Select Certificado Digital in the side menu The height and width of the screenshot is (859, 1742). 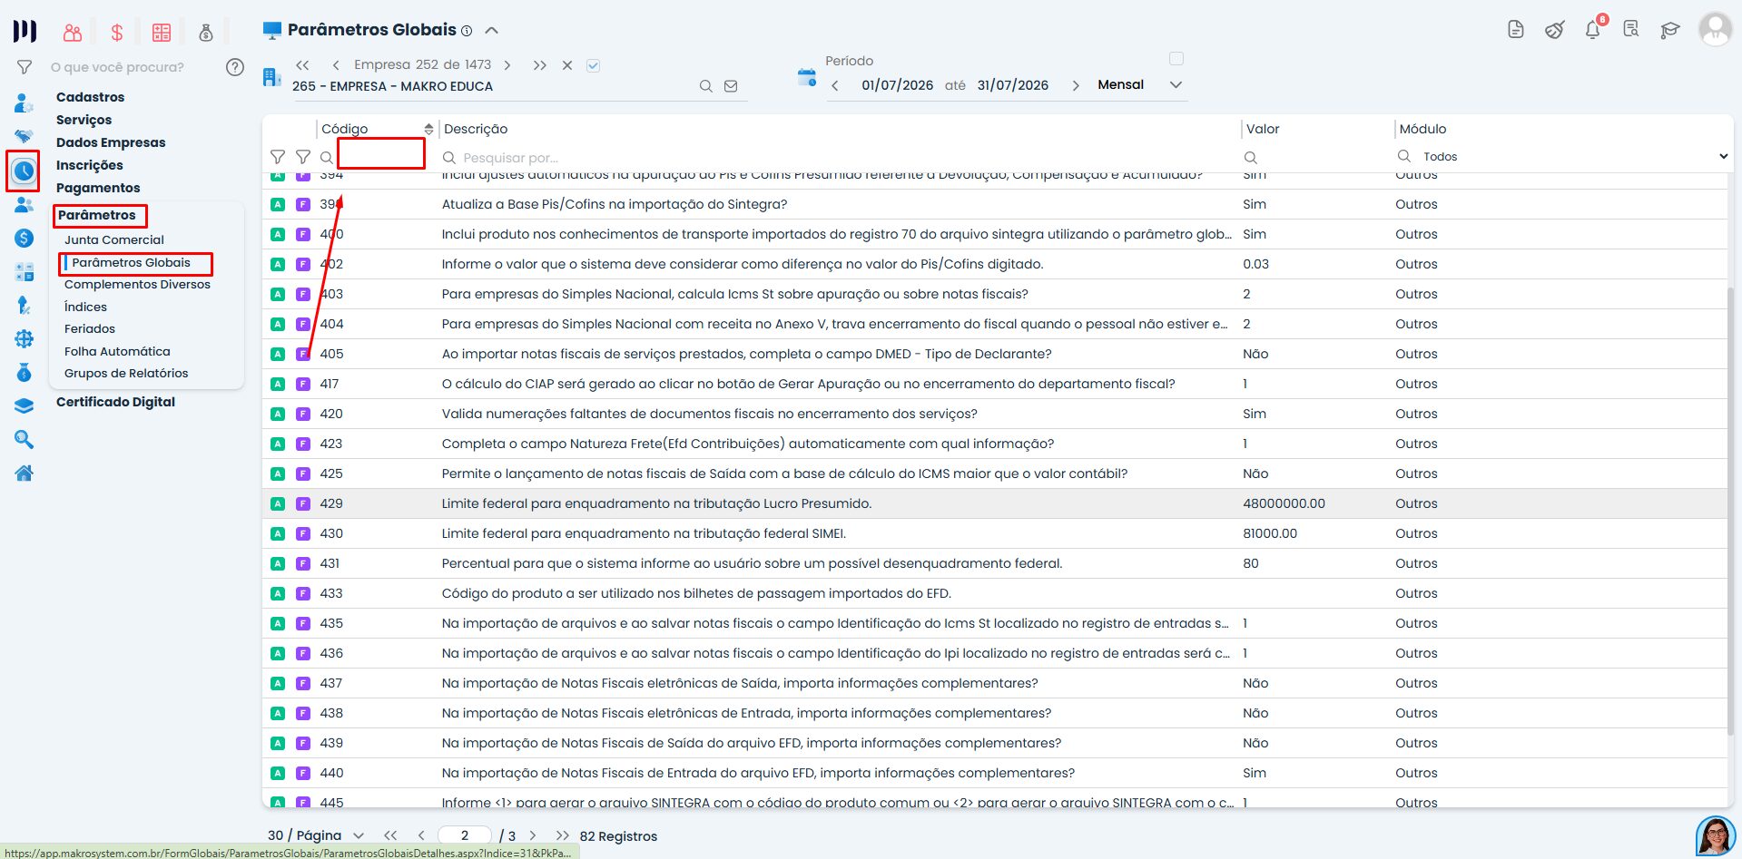(x=115, y=402)
